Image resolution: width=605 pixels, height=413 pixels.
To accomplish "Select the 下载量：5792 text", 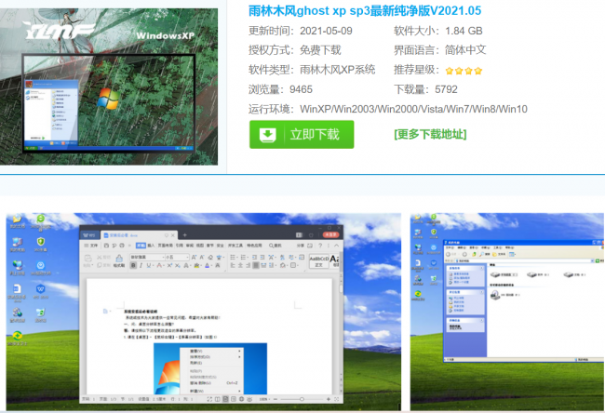I will 425,89.
